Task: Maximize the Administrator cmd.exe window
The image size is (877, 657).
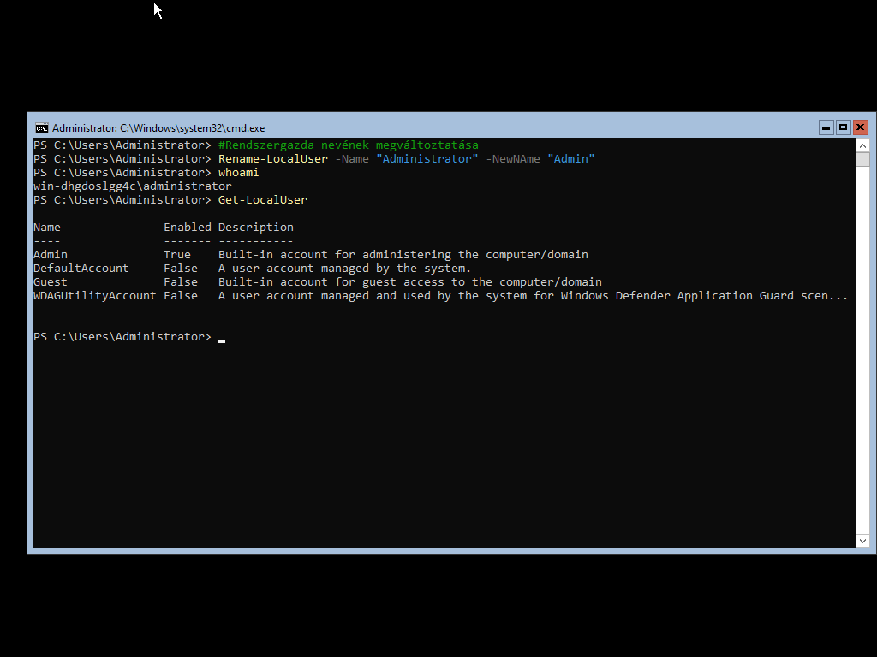Action: coord(843,127)
